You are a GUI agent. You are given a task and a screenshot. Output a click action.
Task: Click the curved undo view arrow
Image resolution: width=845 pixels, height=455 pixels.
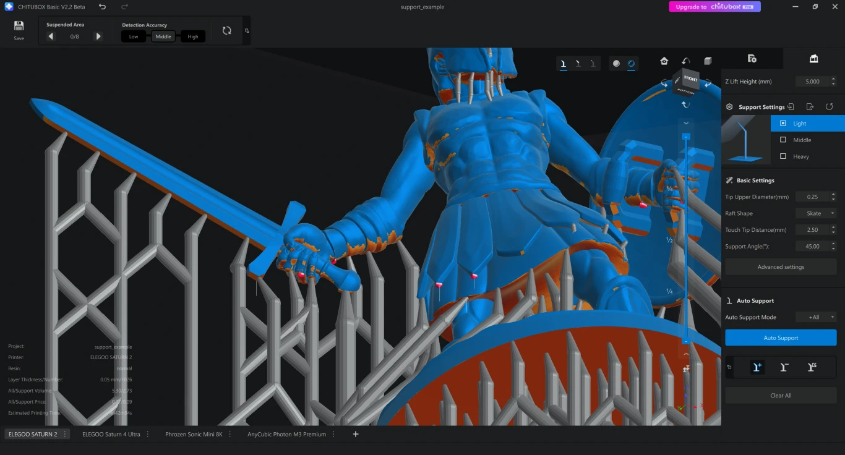685,61
